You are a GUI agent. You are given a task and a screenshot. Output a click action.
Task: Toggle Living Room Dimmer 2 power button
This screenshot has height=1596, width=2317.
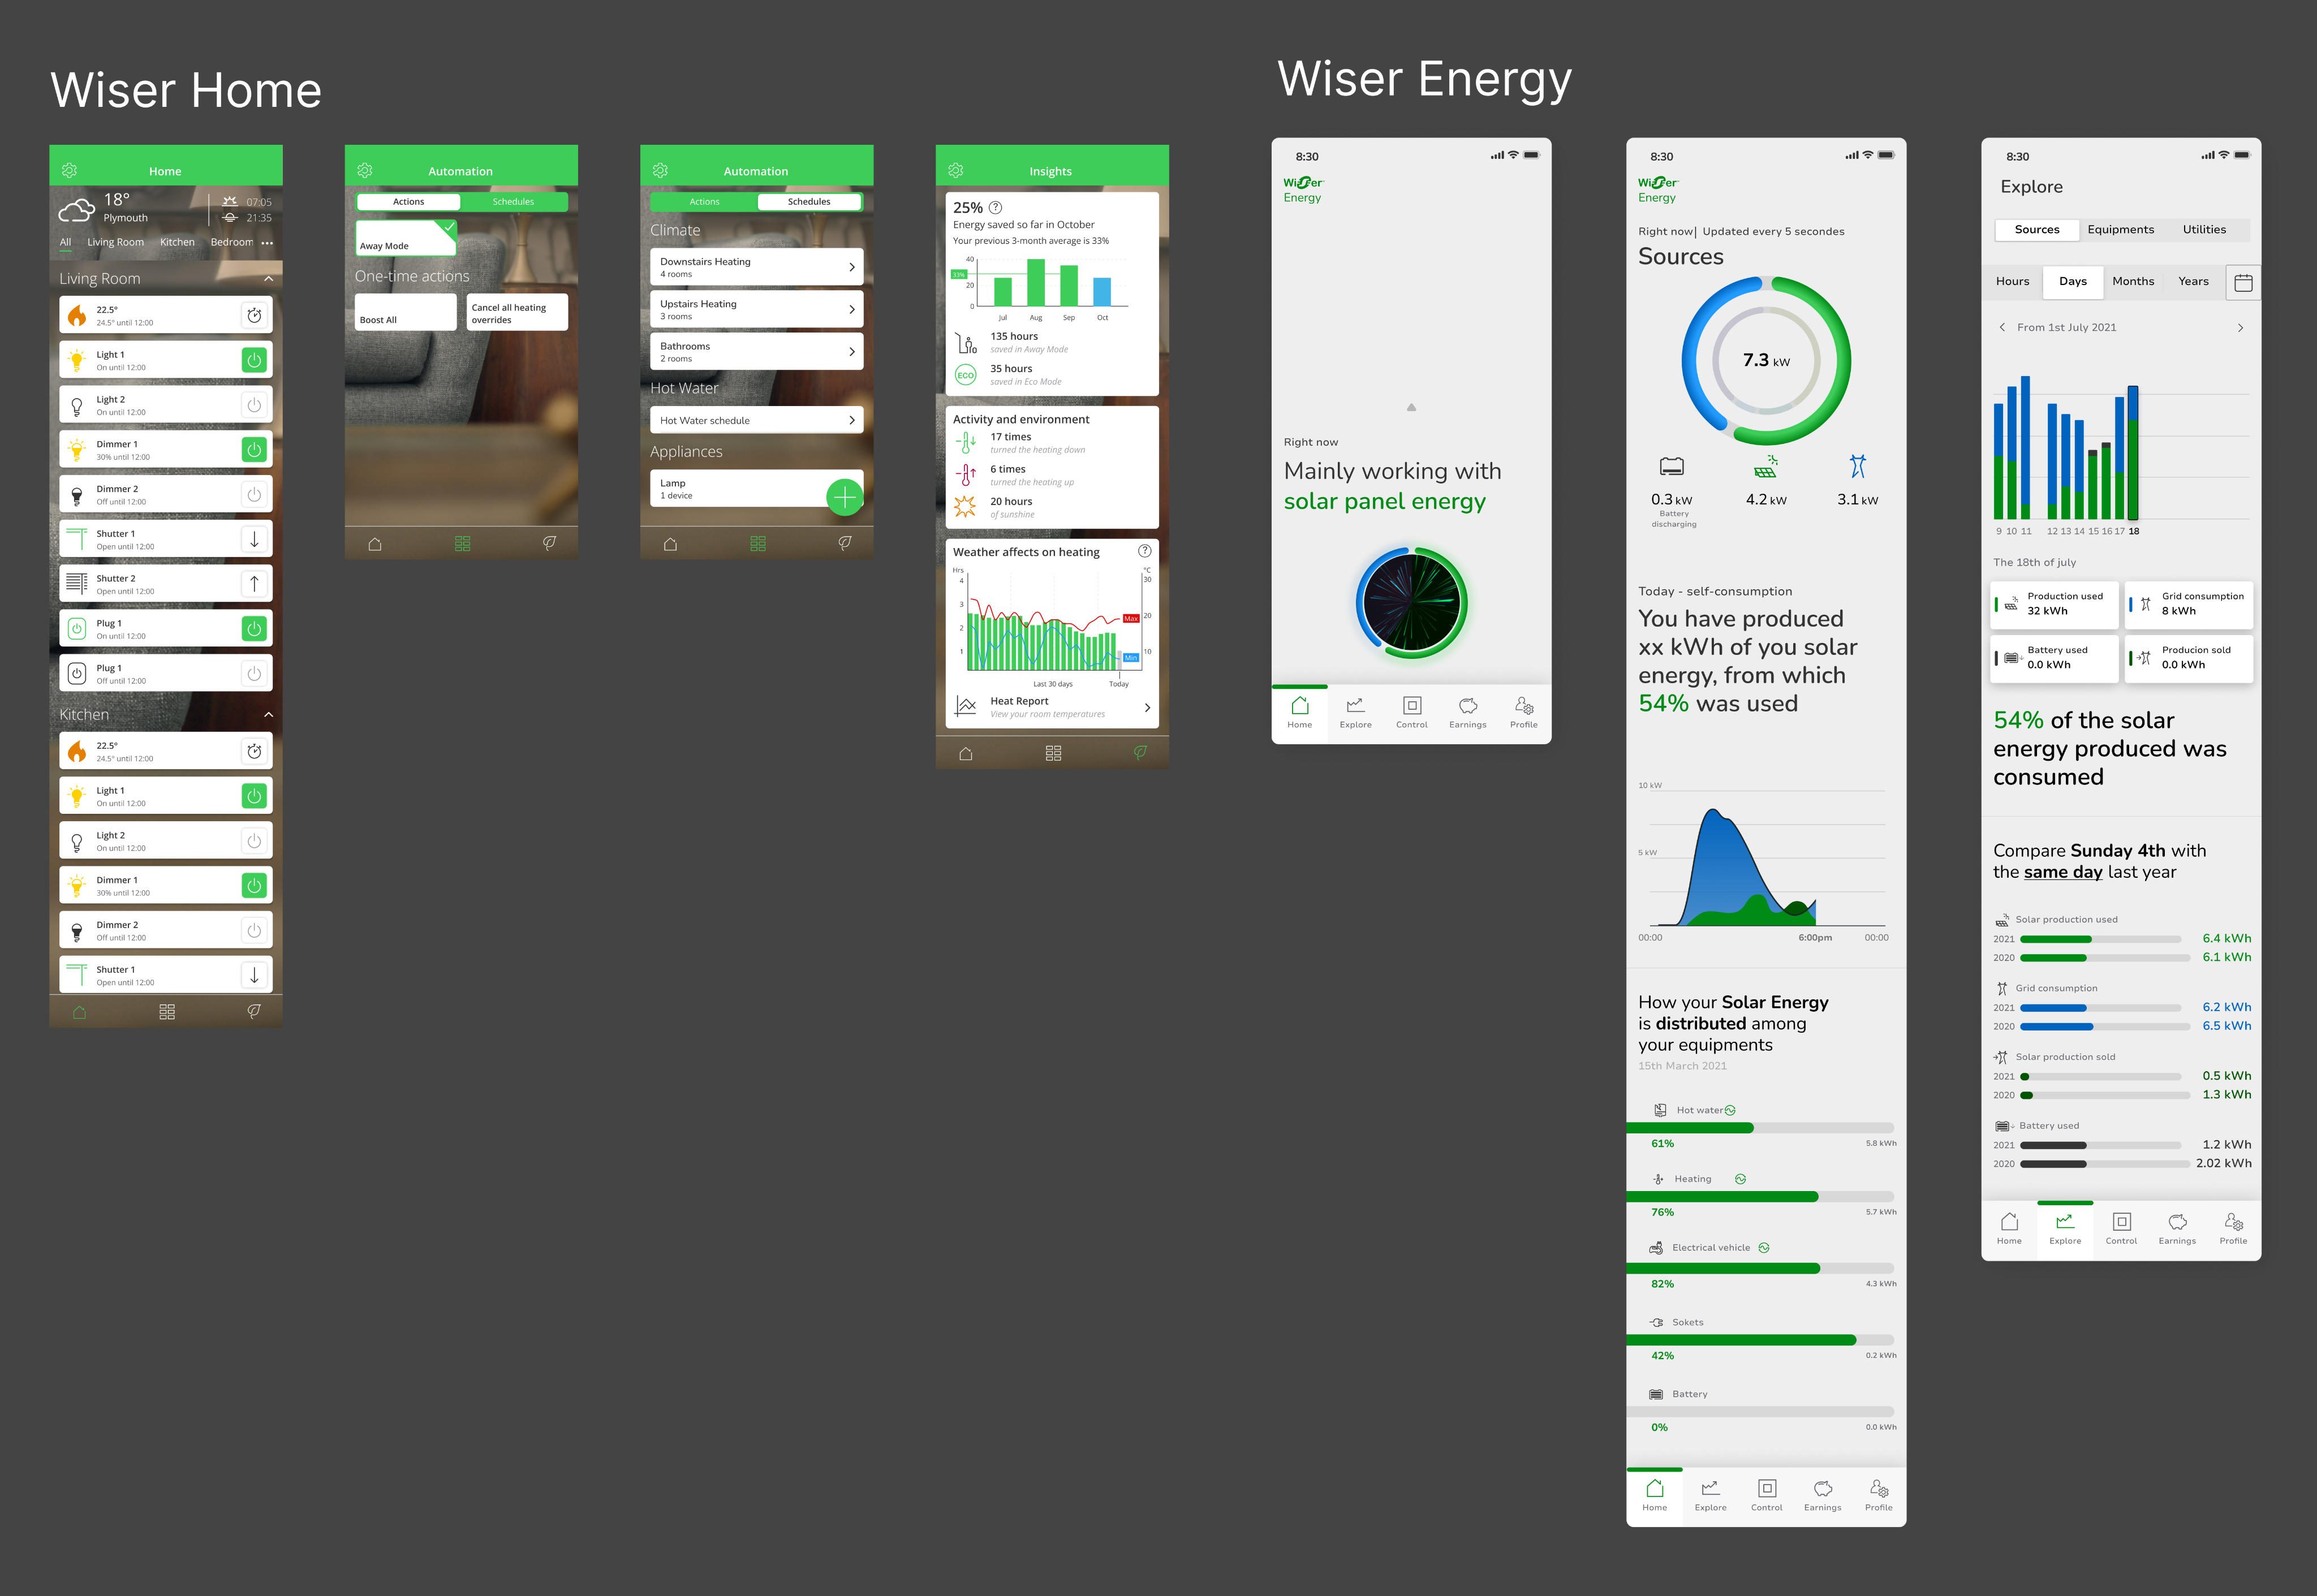coord(254,495)
